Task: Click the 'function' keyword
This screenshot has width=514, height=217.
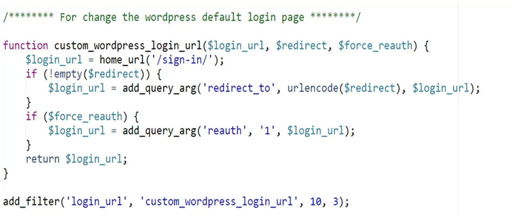Action: click(26, 46)
